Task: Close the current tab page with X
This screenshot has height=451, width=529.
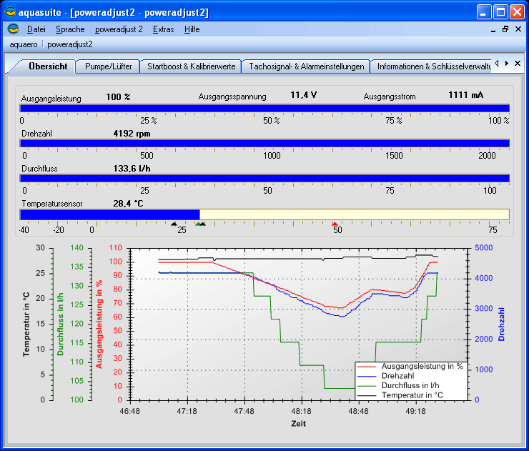Action: tap(517, 64)
